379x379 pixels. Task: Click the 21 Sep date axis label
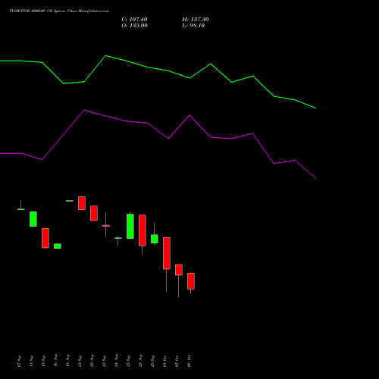80,361
